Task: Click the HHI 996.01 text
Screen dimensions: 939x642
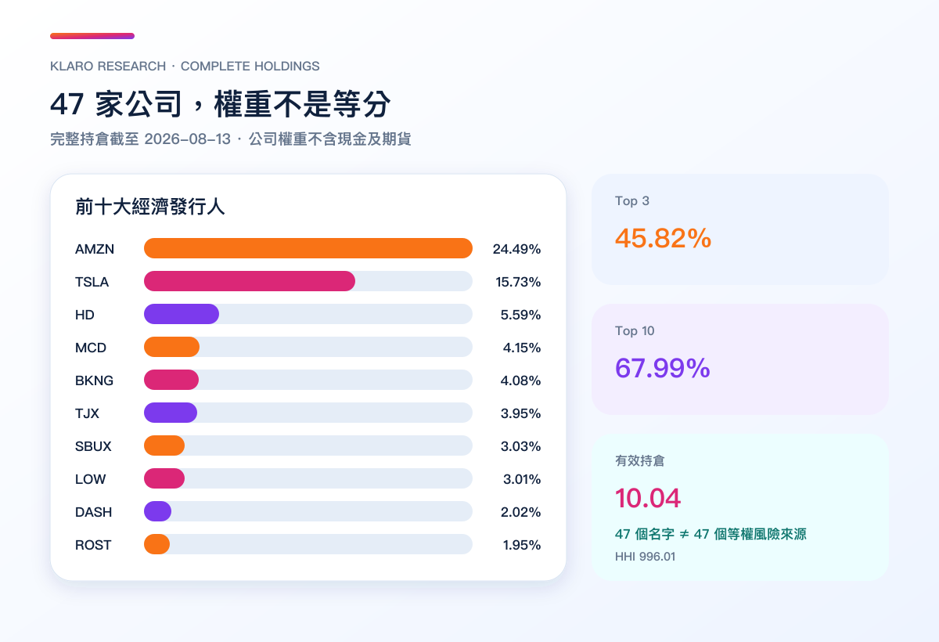Action: click(645, 557)
